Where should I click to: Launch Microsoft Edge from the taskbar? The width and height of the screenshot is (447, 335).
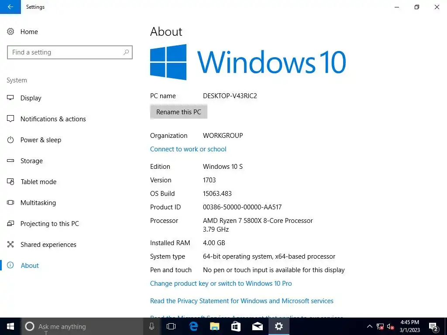click(x=193, y=326)
